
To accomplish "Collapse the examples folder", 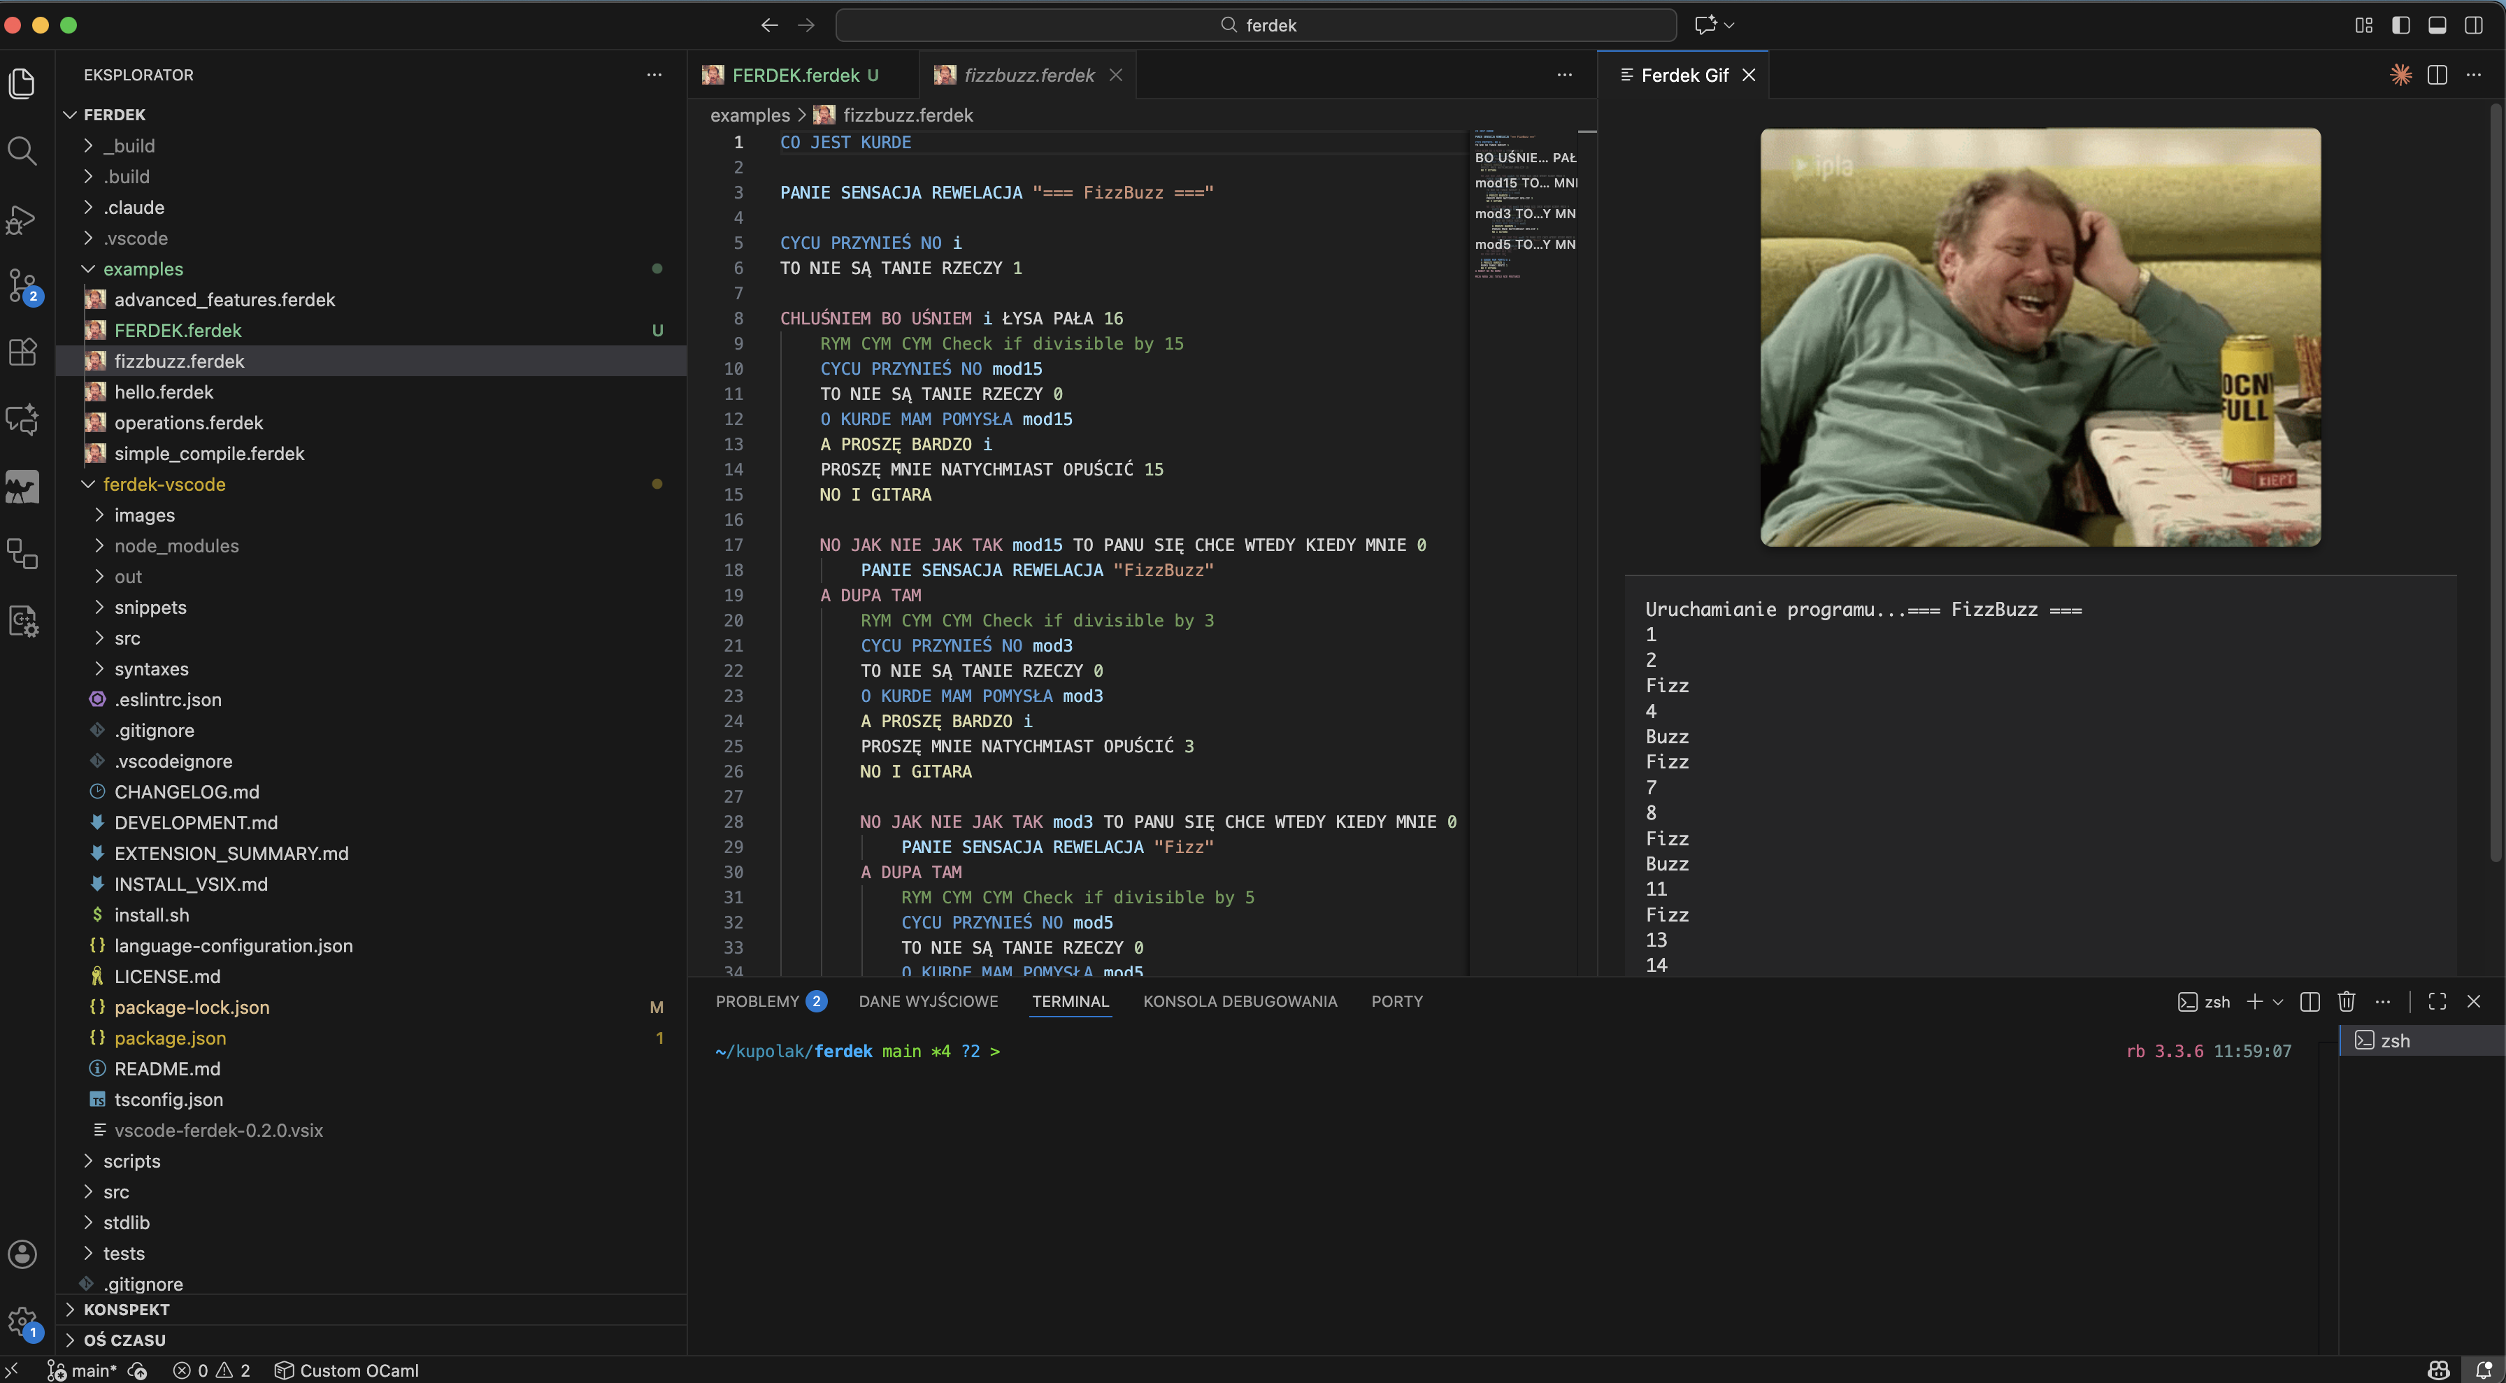I will coord(87,268).
